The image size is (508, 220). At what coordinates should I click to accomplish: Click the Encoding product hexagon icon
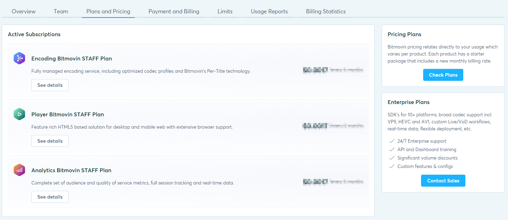(x=19, y=58)
